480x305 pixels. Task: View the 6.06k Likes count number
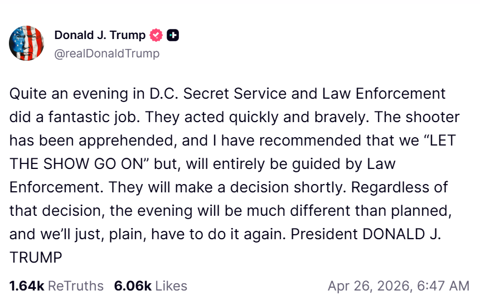point(133,286)
